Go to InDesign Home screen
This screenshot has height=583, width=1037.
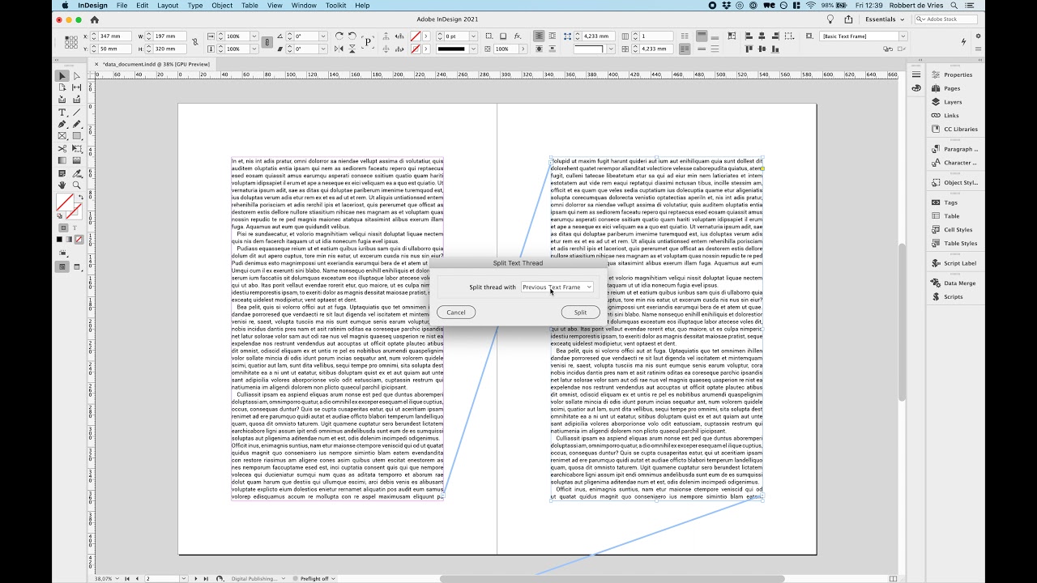coord(95,19)
